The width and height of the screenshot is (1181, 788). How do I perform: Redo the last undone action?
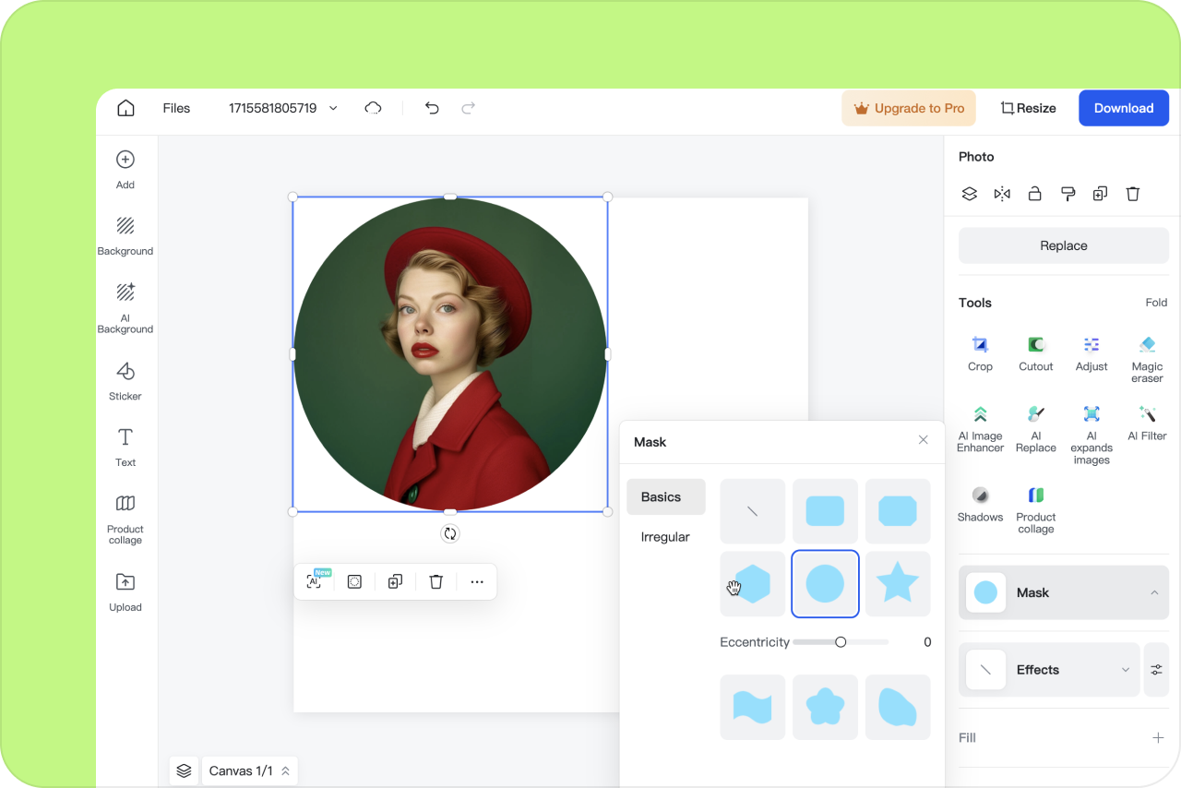click(x=469, y=108)
